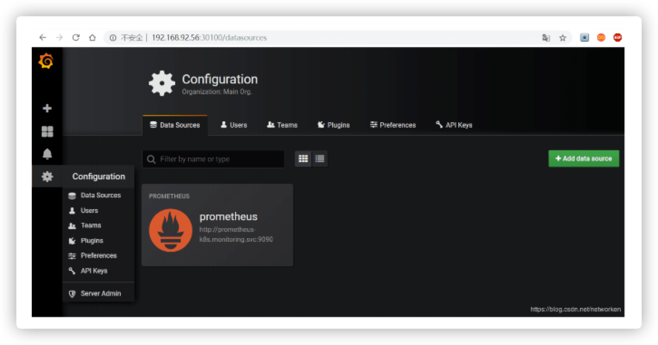Click Configuration header in flyout menu
Screen dimensions: 658x345
pos(98,177)
